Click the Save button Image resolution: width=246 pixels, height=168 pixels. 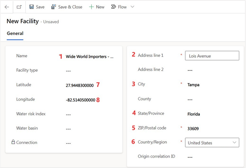[x=37, y=7]
